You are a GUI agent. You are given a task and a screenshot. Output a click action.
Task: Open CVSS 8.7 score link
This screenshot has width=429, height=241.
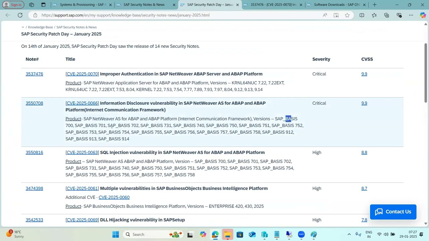(x=364, y=188)
